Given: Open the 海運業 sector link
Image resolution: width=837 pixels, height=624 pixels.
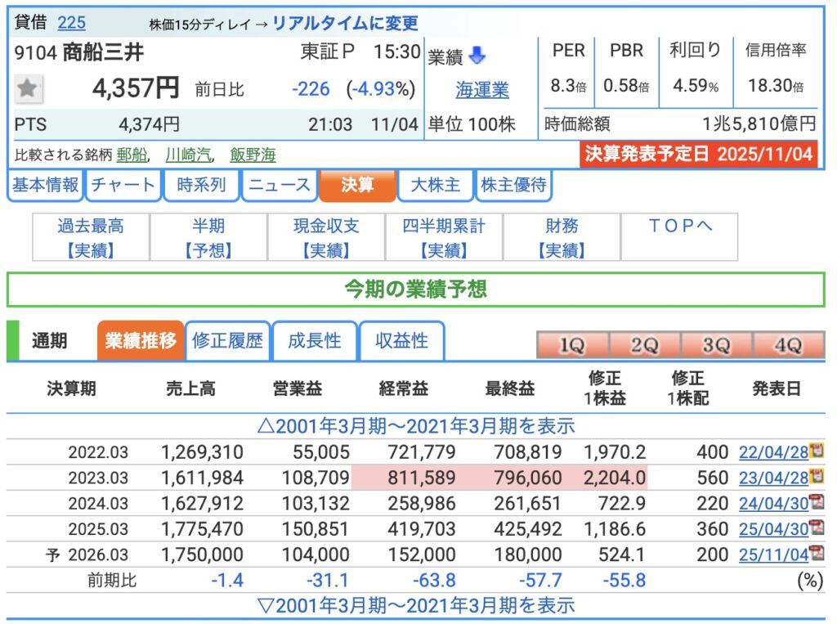Looking at the screenshot, I should pos(482,89).
